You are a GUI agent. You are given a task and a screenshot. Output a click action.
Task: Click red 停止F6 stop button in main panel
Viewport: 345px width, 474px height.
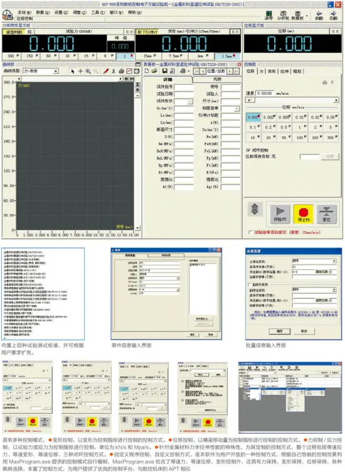(x=304, y=214)
